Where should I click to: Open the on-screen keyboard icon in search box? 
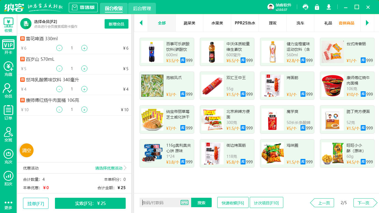pos(185,202)
